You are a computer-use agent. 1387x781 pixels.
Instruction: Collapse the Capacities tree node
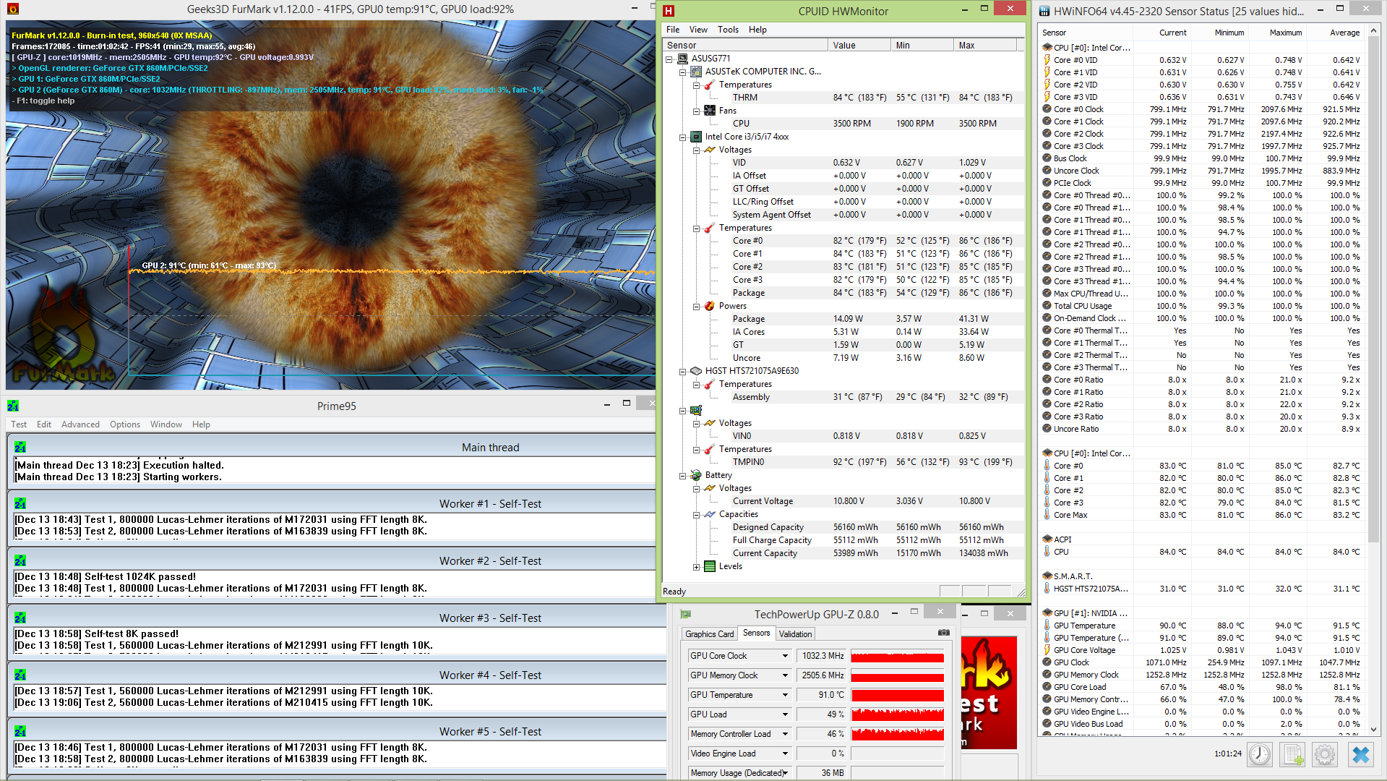(696, 515)
